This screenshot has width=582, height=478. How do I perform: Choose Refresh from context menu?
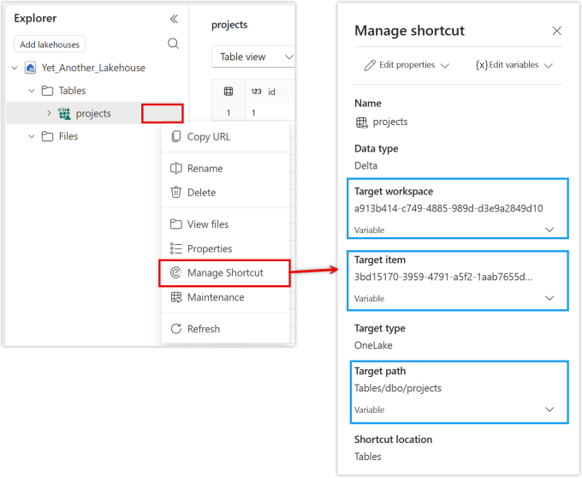point(225,329)
